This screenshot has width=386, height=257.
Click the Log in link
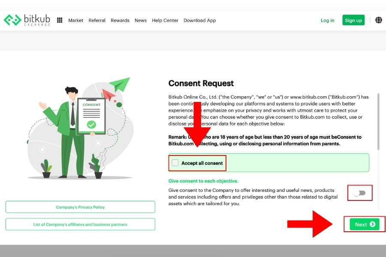click(327, 21)
